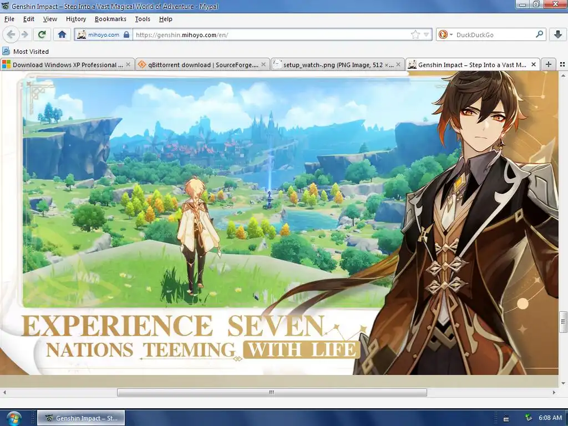Click the horizontal scrollbar thumb

click(272, 392)
